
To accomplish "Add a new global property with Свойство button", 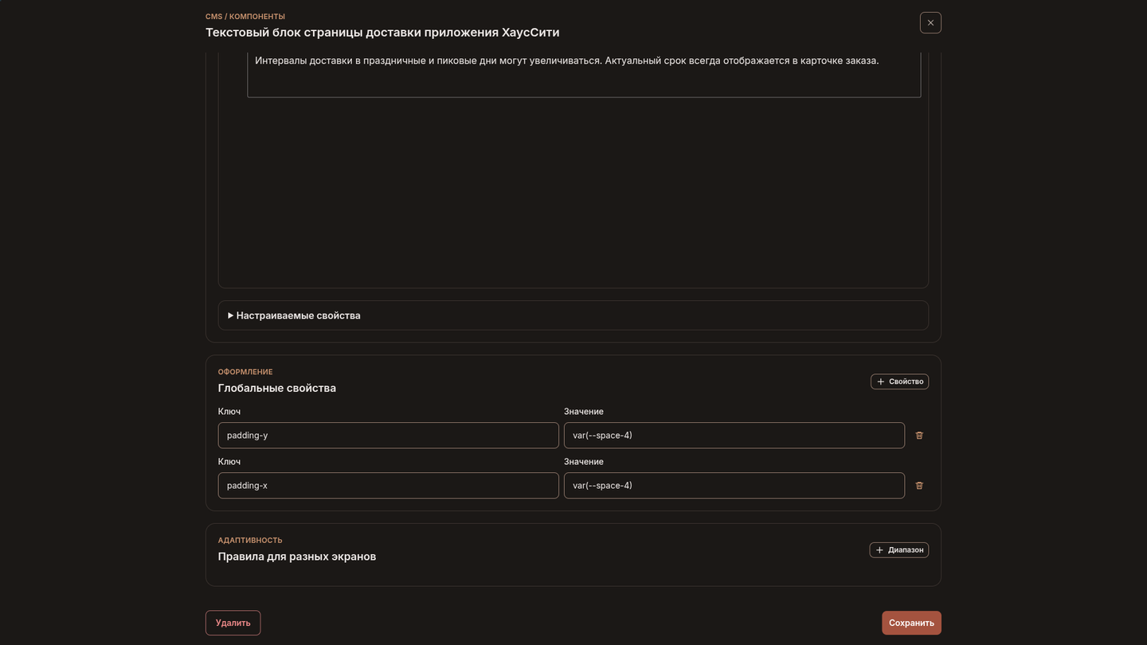I will (899, 381).
